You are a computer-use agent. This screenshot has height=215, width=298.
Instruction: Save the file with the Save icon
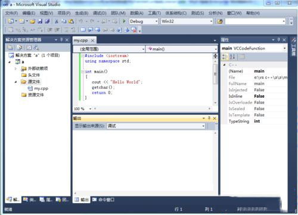(40, 21)
